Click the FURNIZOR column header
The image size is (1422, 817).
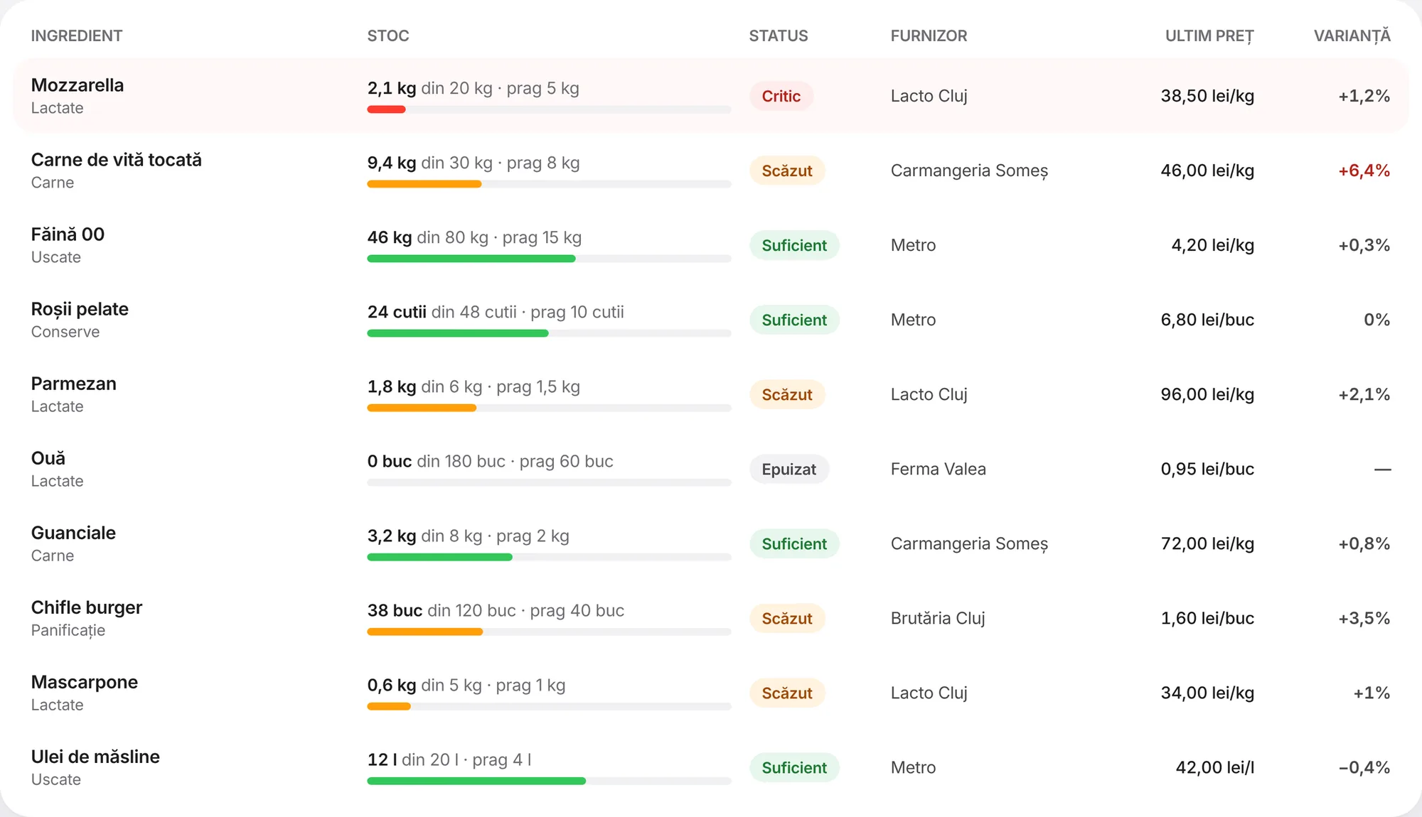click(x=929, y=36)
